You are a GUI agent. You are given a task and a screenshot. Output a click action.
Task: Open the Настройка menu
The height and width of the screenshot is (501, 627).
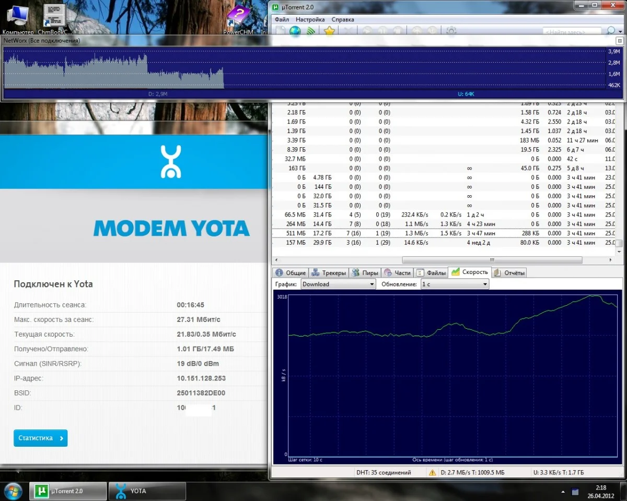(x=310, y=19)
